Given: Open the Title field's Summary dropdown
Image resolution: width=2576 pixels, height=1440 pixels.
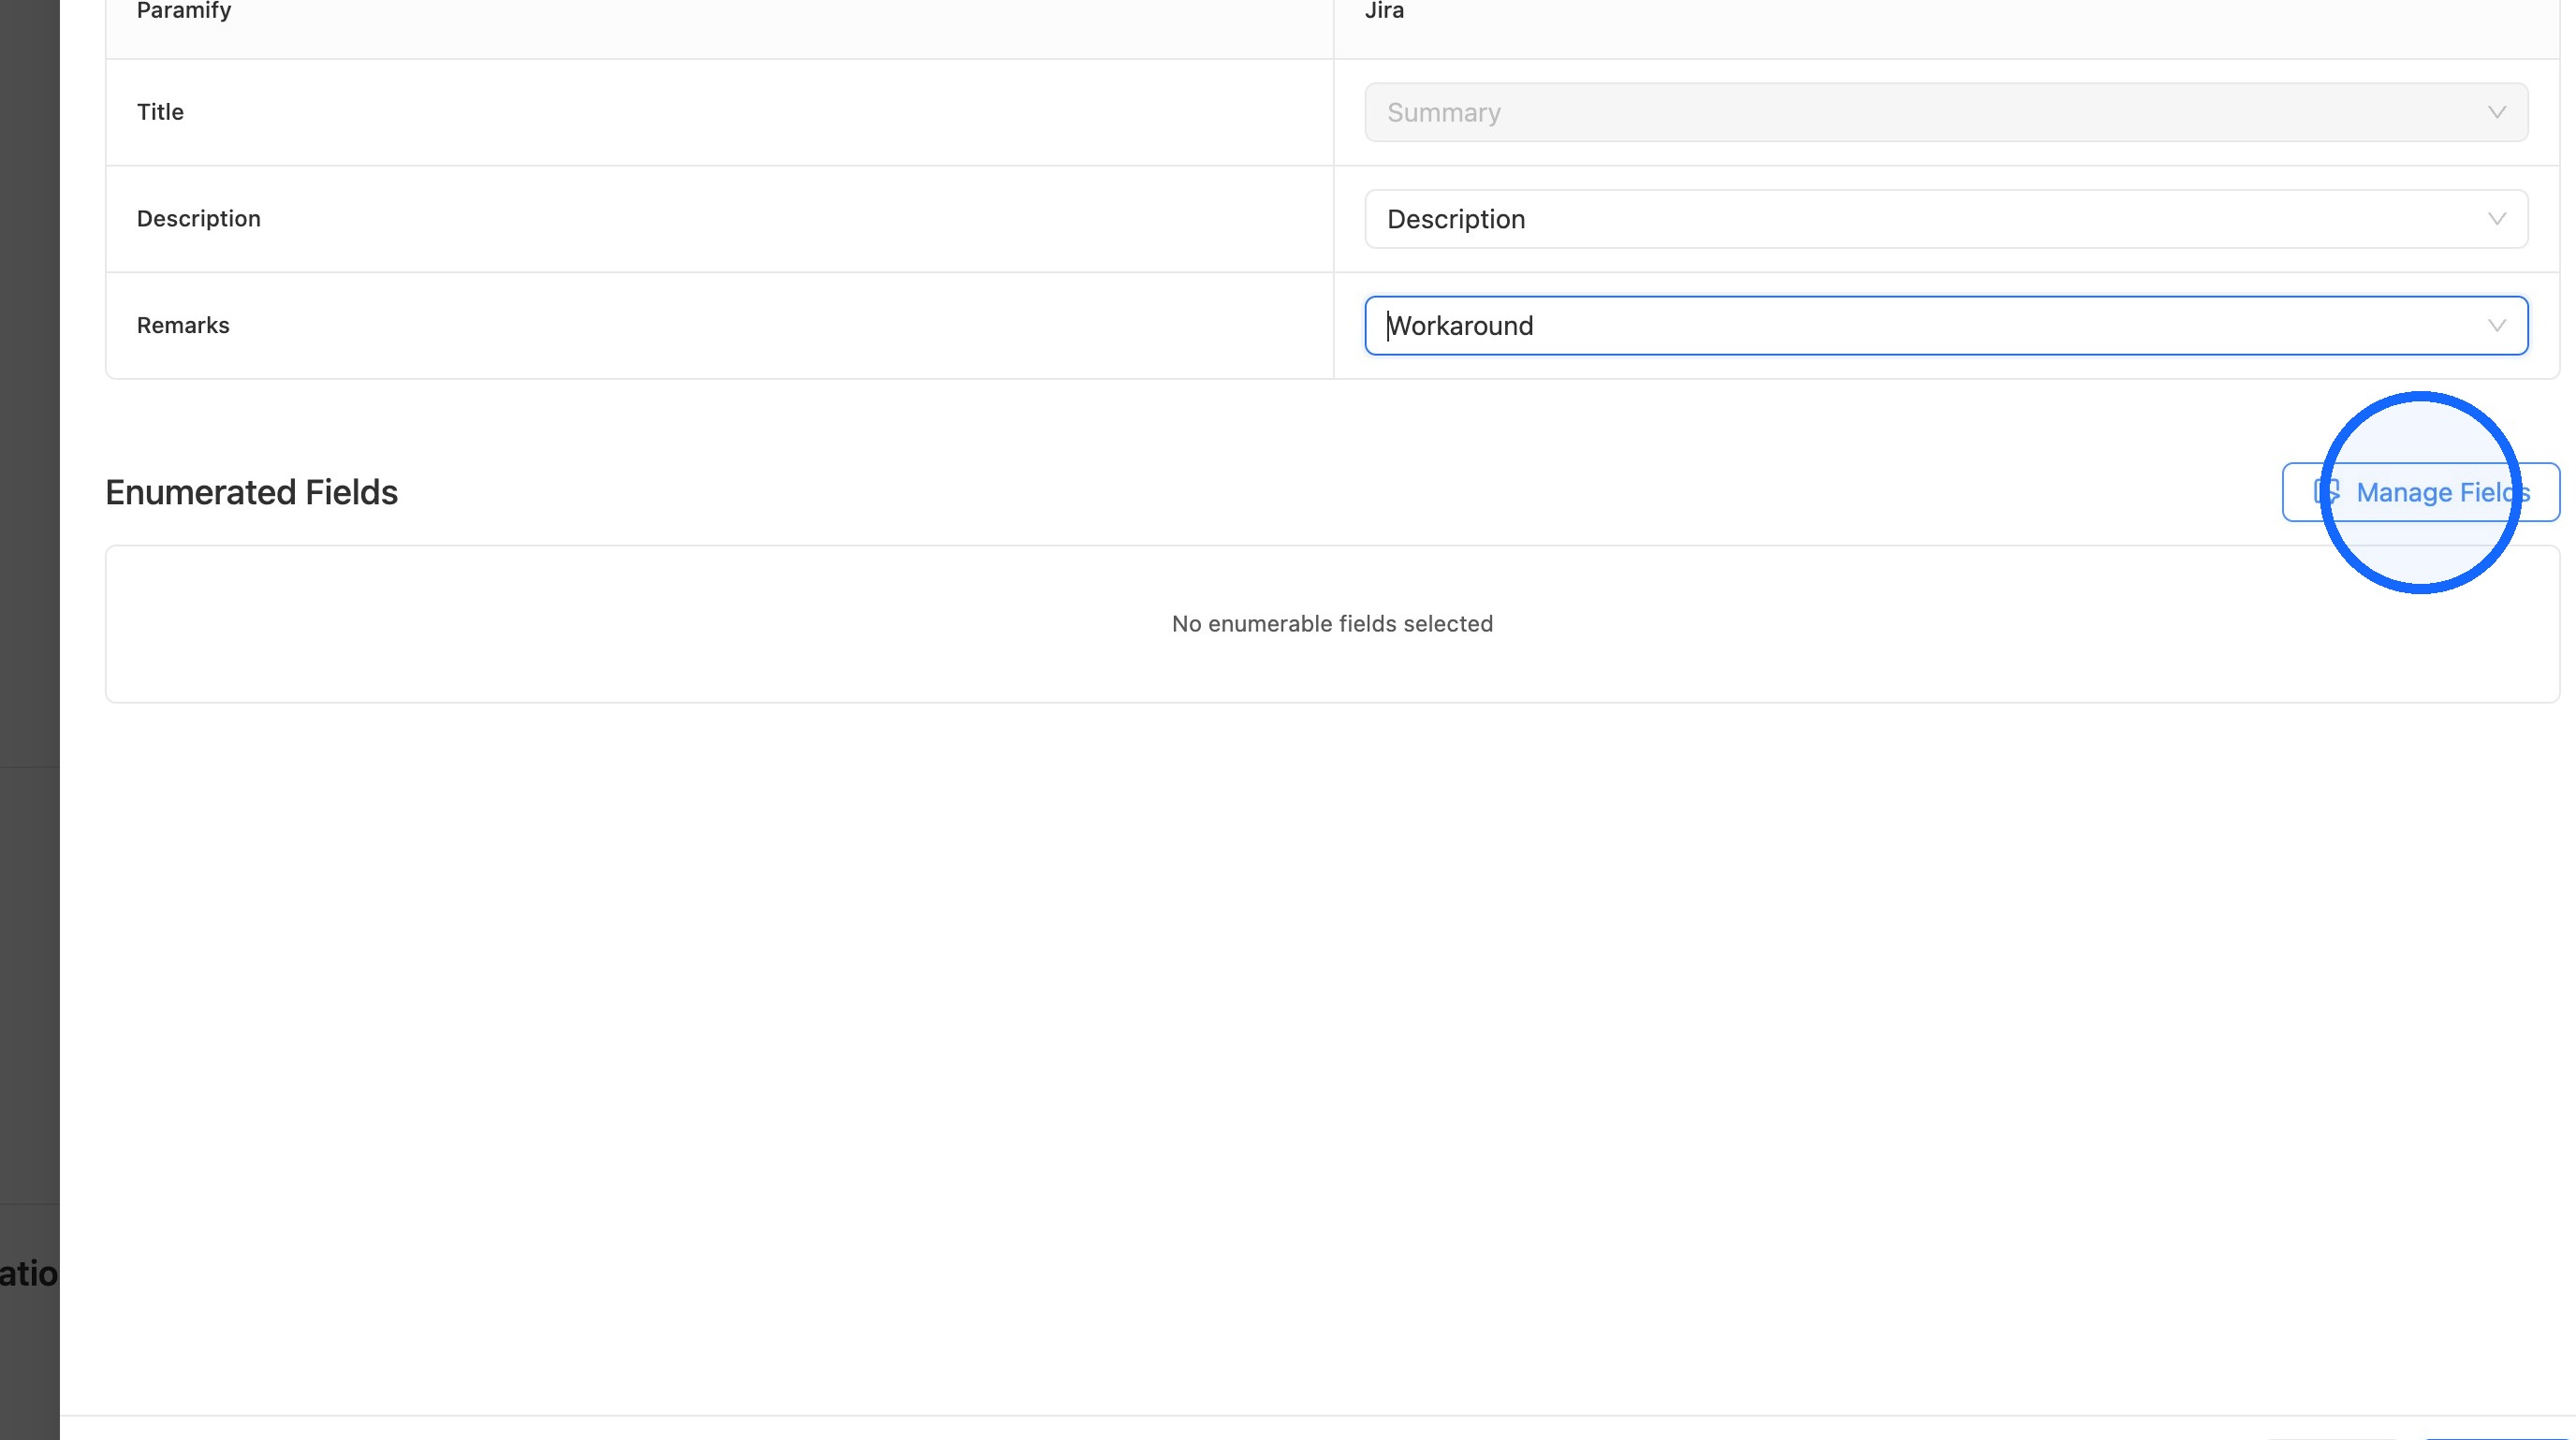Looking at the screenshot, I should (x=1946, y=112).
